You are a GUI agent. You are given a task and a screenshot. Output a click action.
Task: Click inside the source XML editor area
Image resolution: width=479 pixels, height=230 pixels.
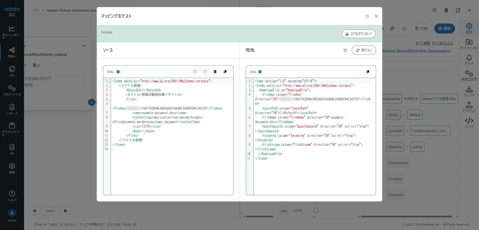tap(172, 170)
